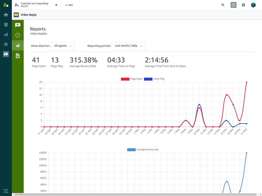Viewport: 262px width, 196px height.
Task: Click the refresh icon in top bar
Action: [233, 5]
